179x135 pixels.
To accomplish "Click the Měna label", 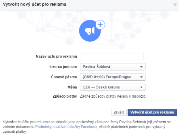I will pos(72,87).
